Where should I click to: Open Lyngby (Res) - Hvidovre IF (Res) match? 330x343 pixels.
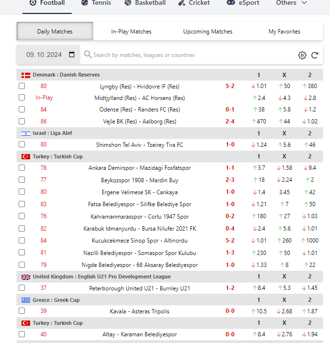(x=140, y=87)
